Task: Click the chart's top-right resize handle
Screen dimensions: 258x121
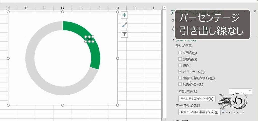Action: tap(117, 12)
